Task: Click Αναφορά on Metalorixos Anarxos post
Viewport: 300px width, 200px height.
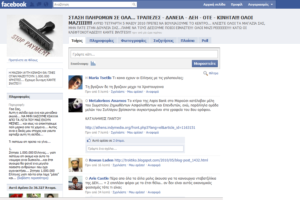Action: pyautogui.click(x=152, y=133)
